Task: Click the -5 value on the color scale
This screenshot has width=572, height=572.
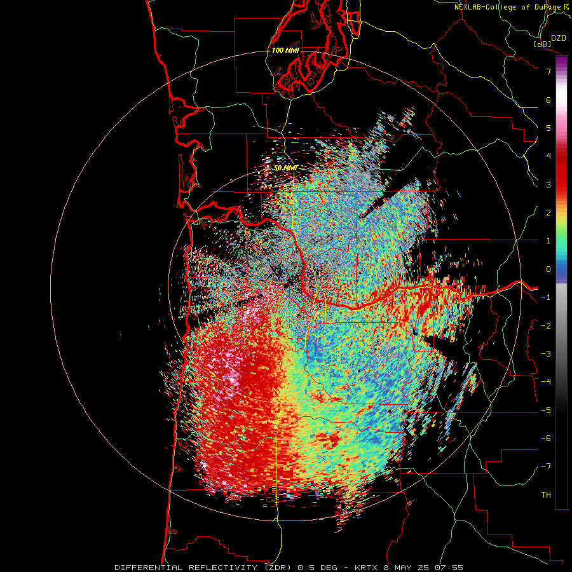Action: (x=546, y=411)
